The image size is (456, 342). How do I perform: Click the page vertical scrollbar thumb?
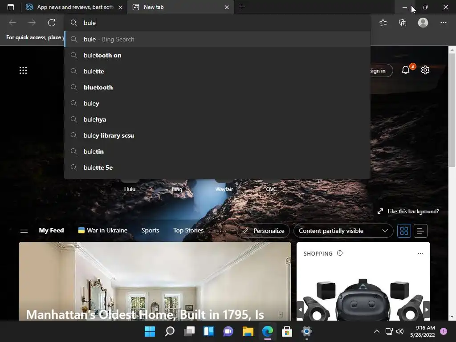pos(452,110)
